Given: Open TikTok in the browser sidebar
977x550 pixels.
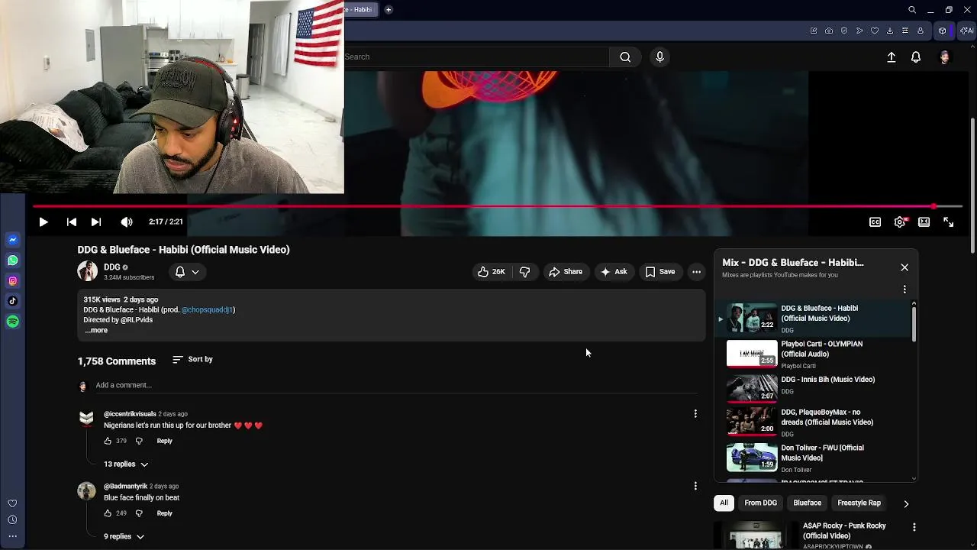Looking at the screenshot, I should click(x=12, y=301).
